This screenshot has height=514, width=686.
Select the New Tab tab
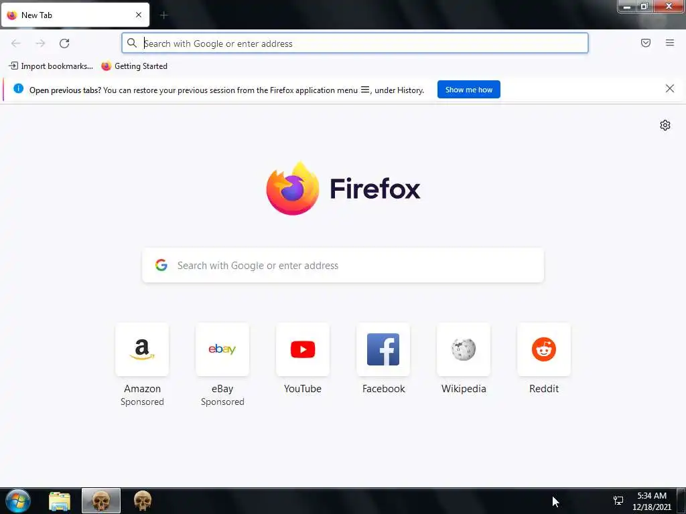[x=75, y=15]
